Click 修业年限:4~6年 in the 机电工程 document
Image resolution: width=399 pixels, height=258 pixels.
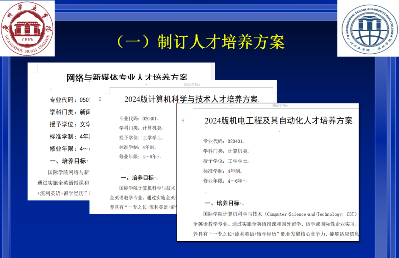click(224, 181)
